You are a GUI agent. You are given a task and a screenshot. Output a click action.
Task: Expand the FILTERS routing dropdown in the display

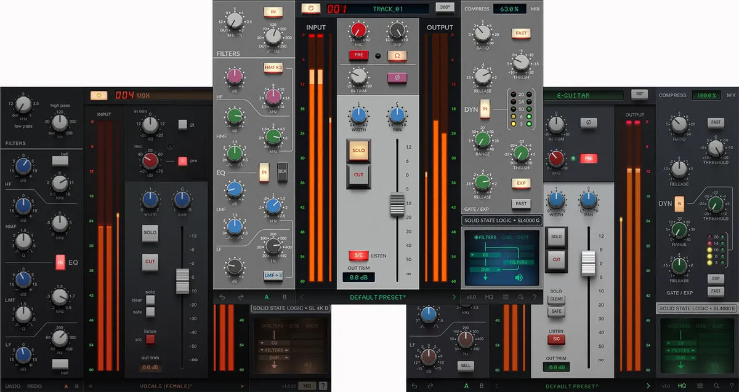point(519,262)
